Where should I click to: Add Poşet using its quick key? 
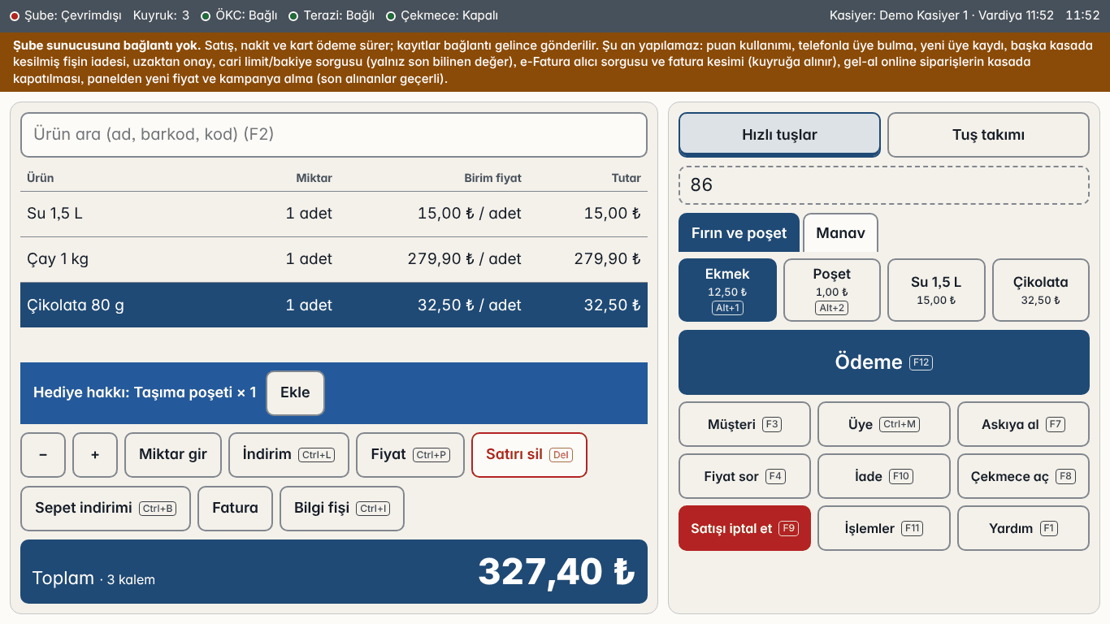832,290
